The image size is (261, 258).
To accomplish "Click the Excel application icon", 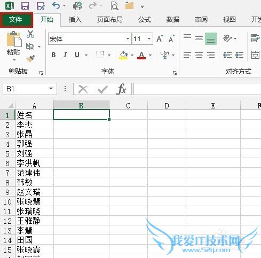I will (9, 6).
